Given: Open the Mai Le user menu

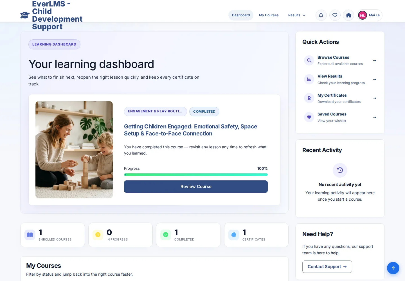Looking at the screenshot, I should 370,15.
